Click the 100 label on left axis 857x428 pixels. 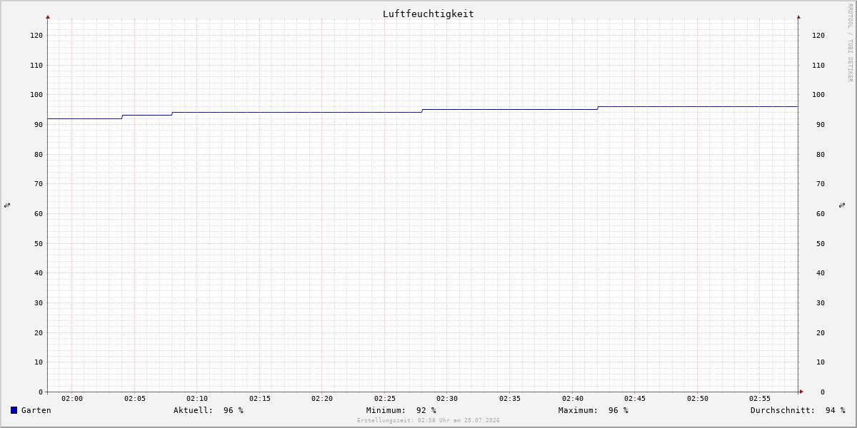(x=36, y=95)
